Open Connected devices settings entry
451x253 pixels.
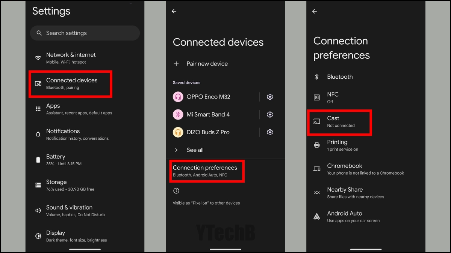tap(85, 84)
